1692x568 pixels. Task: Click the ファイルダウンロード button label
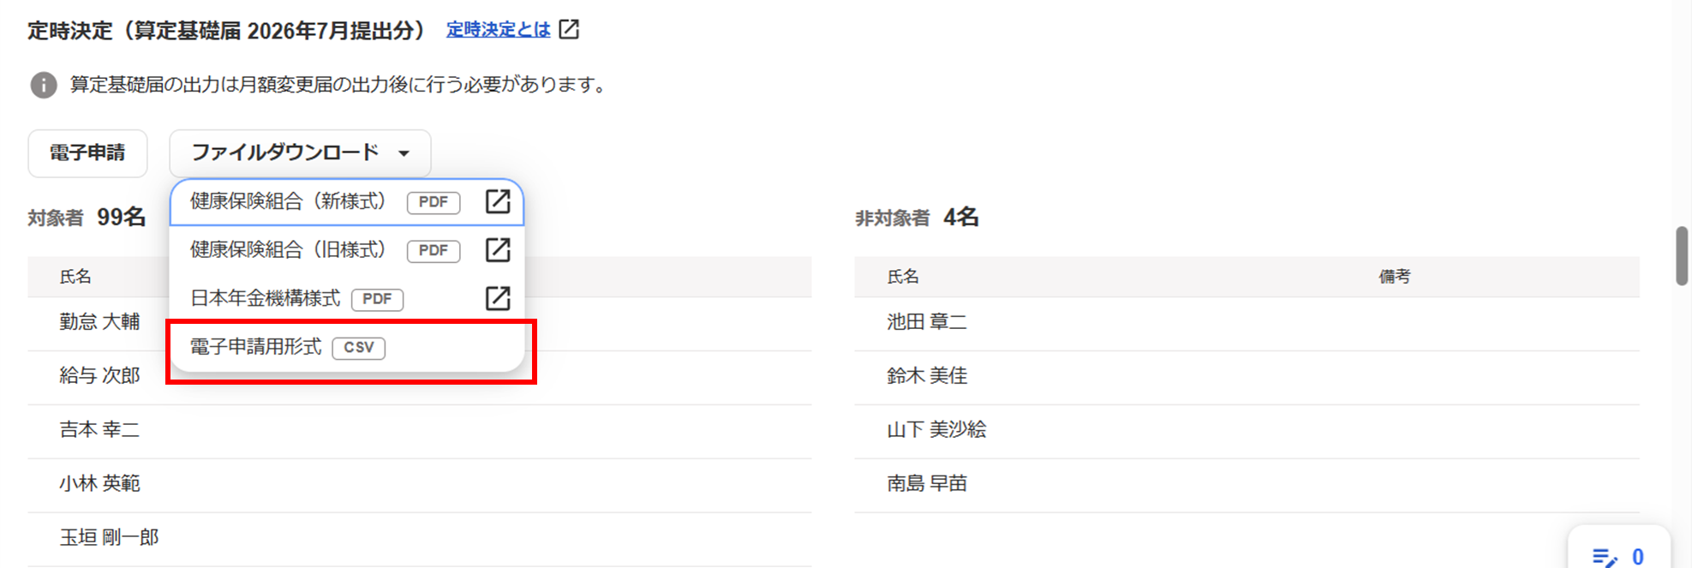[x=284, y=152]
